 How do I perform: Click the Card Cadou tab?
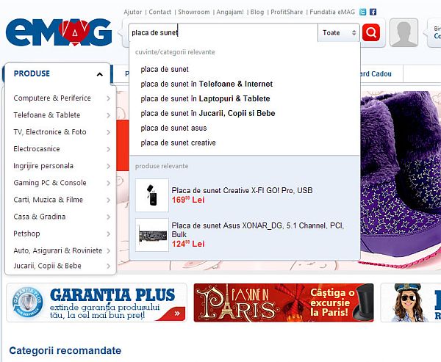(x=376, y=74)
